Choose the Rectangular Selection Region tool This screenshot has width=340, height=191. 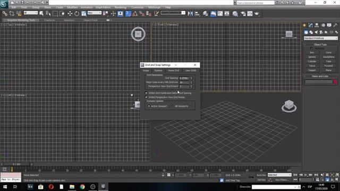point(55,14)
